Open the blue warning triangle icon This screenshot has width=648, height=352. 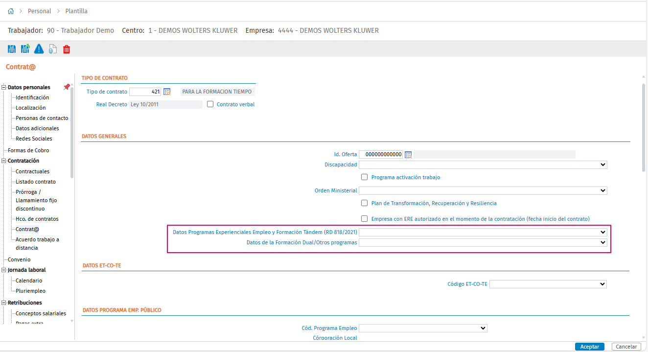click(x=39, y=49)
